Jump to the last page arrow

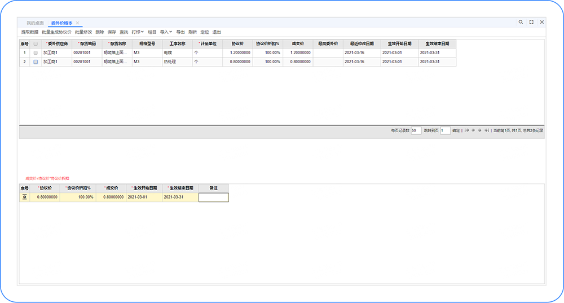pyautogui.click(x=486, y=130)
